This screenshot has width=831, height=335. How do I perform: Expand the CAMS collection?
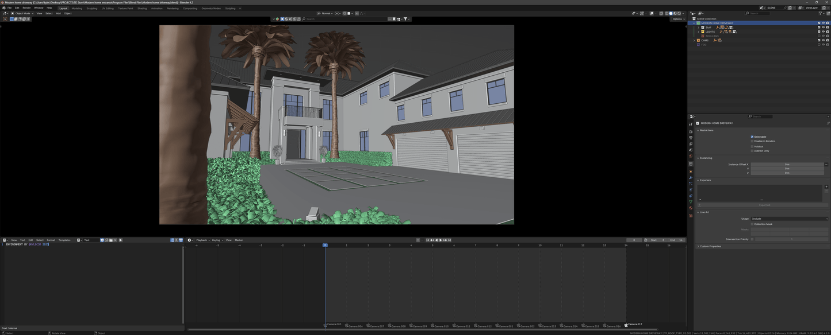click(694, 40)
